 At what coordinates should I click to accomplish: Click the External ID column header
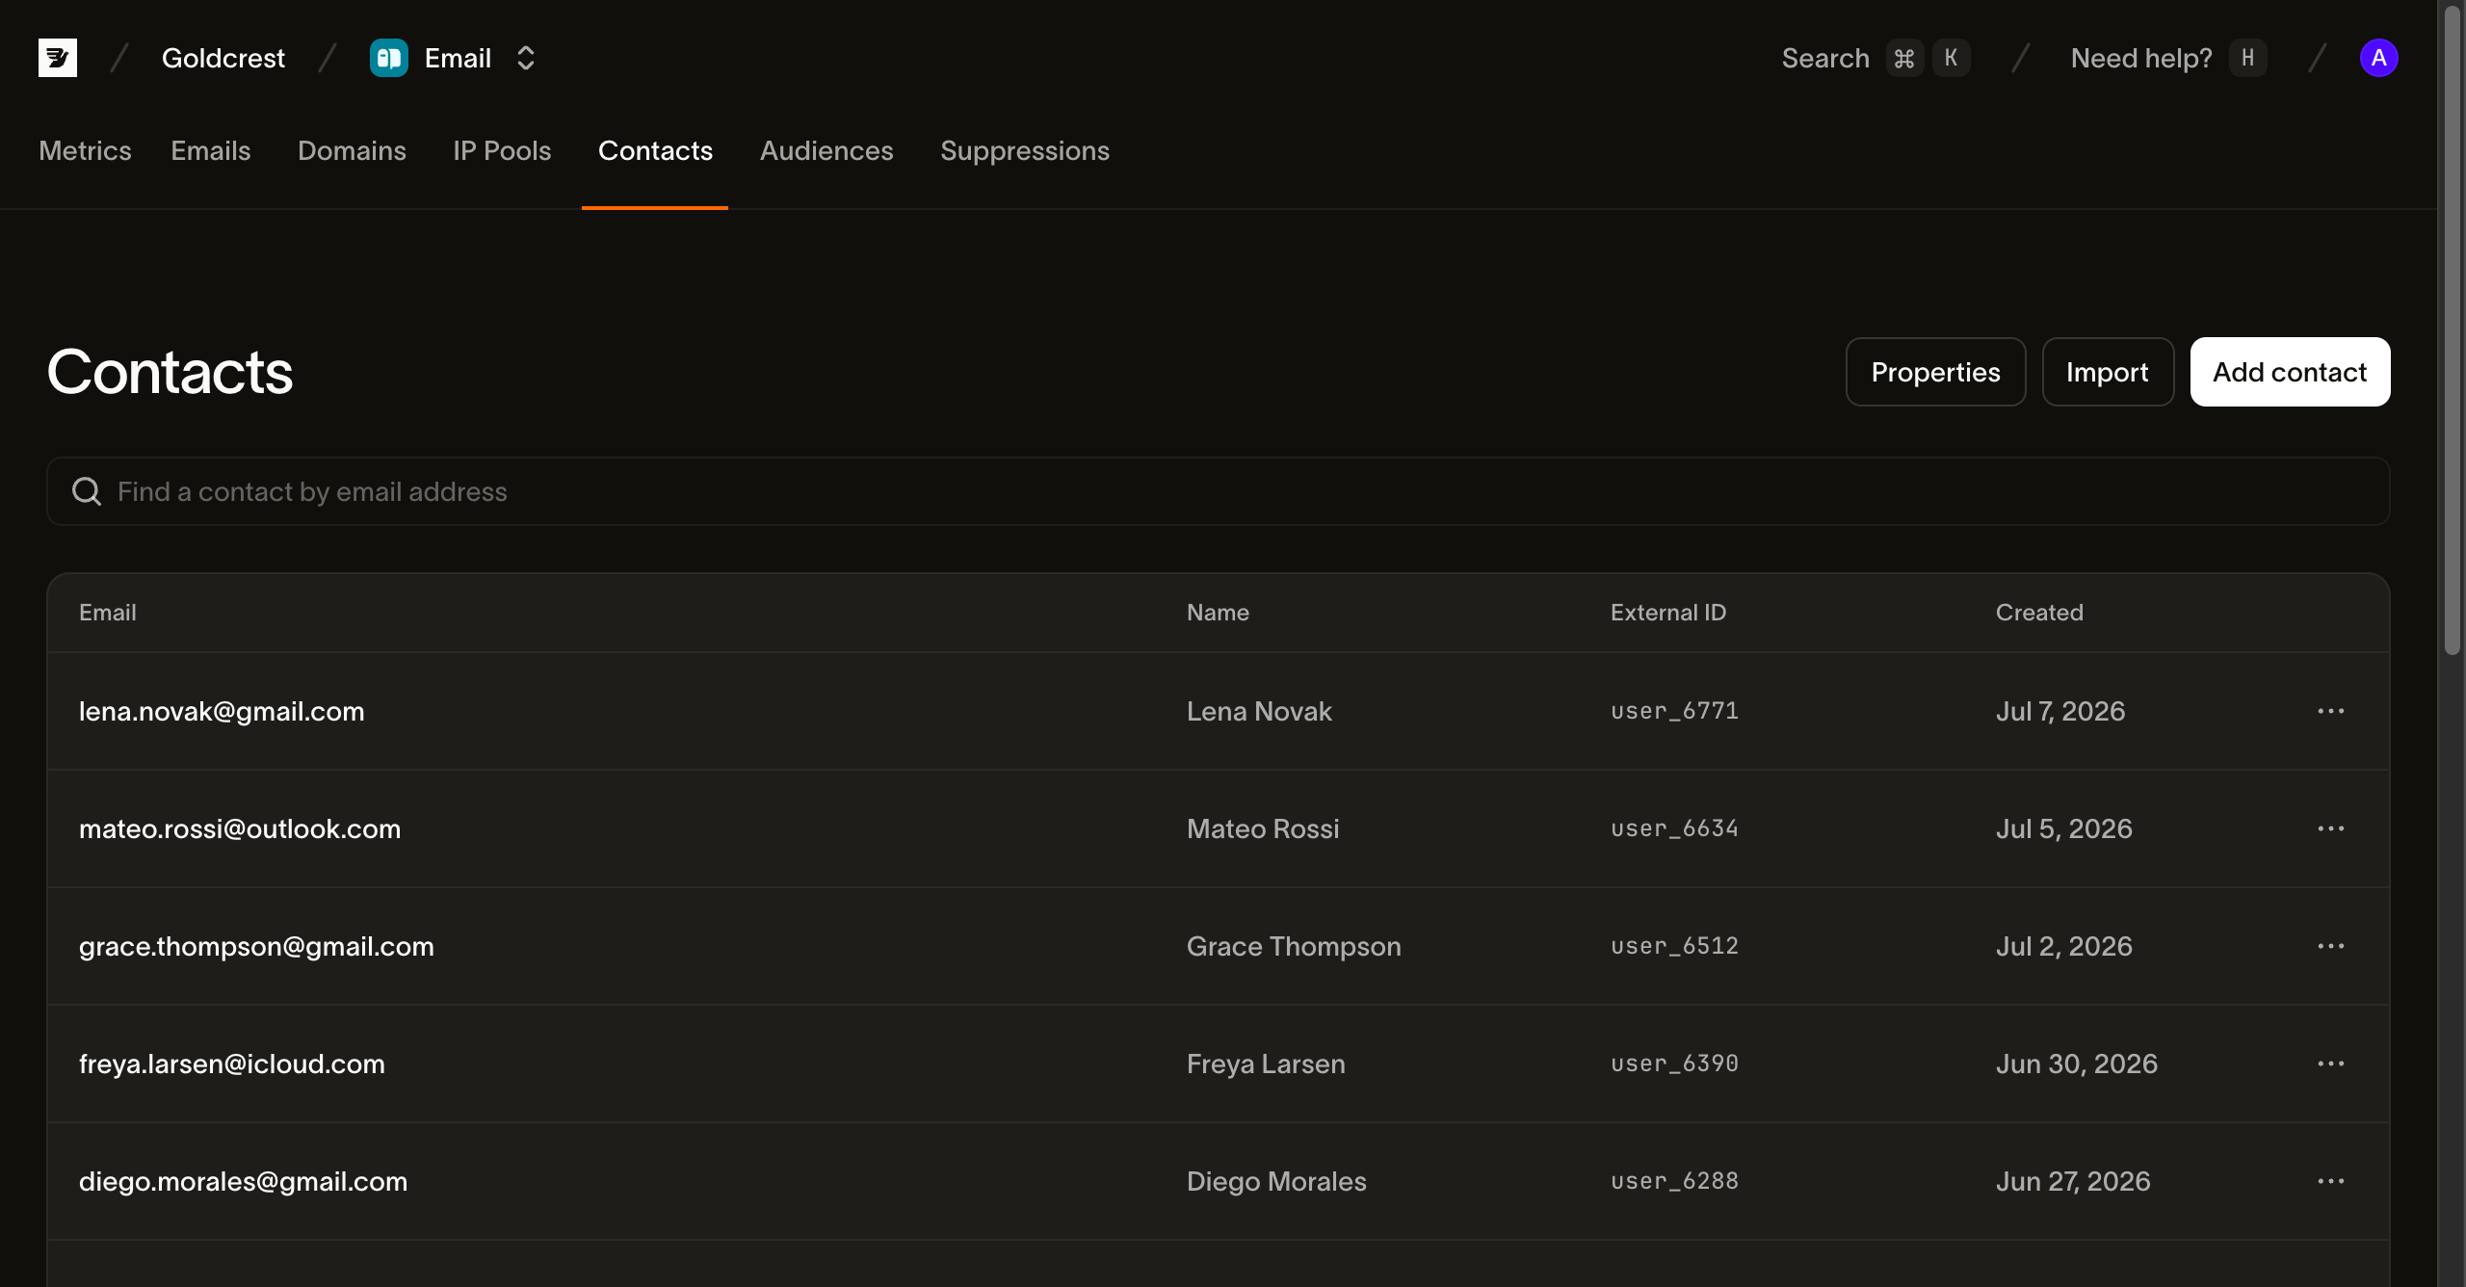1668,613
